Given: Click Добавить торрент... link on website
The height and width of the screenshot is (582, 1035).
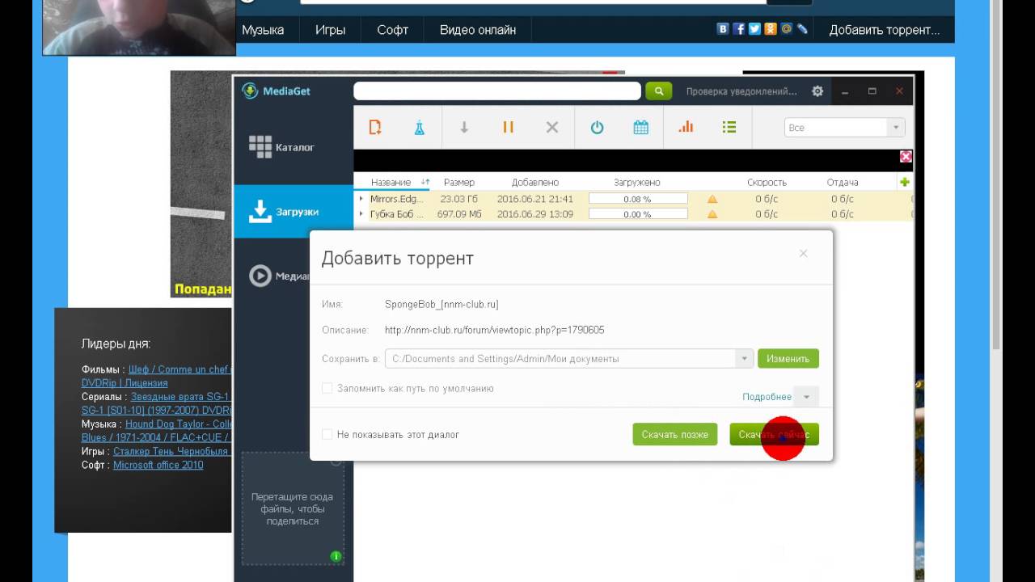Looking at the screenshot, I should [885, 30].
